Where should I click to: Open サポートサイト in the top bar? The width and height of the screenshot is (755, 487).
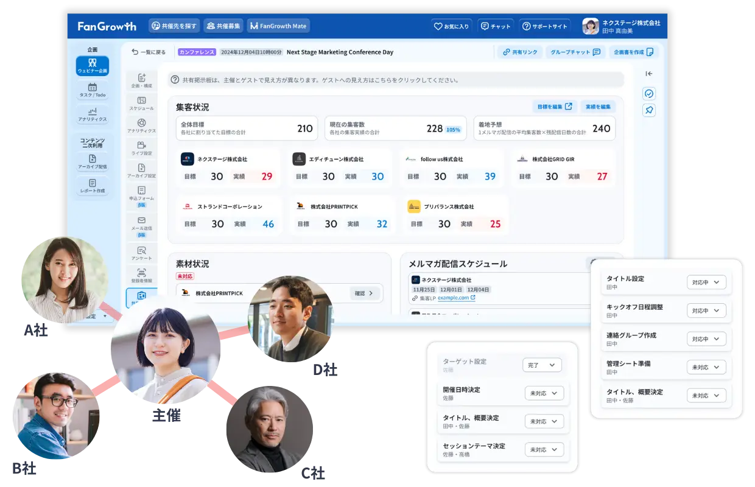click(545, 26)
